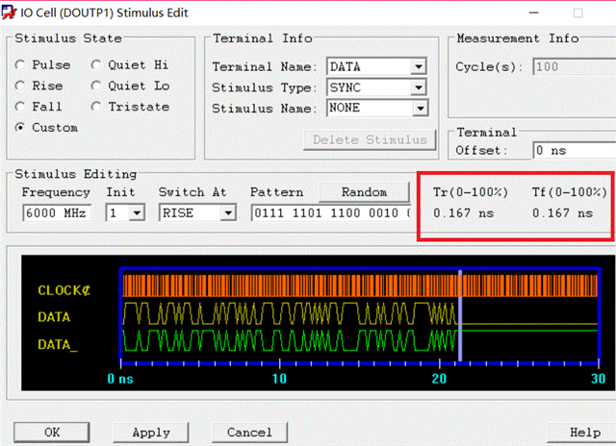Choose Quiet Lo stimulus state
Image resolution: width=616 pixels, height=446 pixels.
[97, 86]
